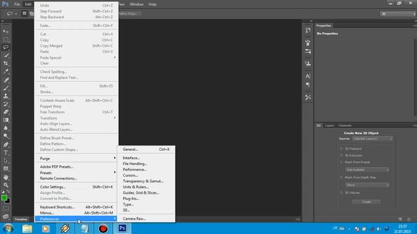Choose Color Settings from Edit menu

coord(76,187)
